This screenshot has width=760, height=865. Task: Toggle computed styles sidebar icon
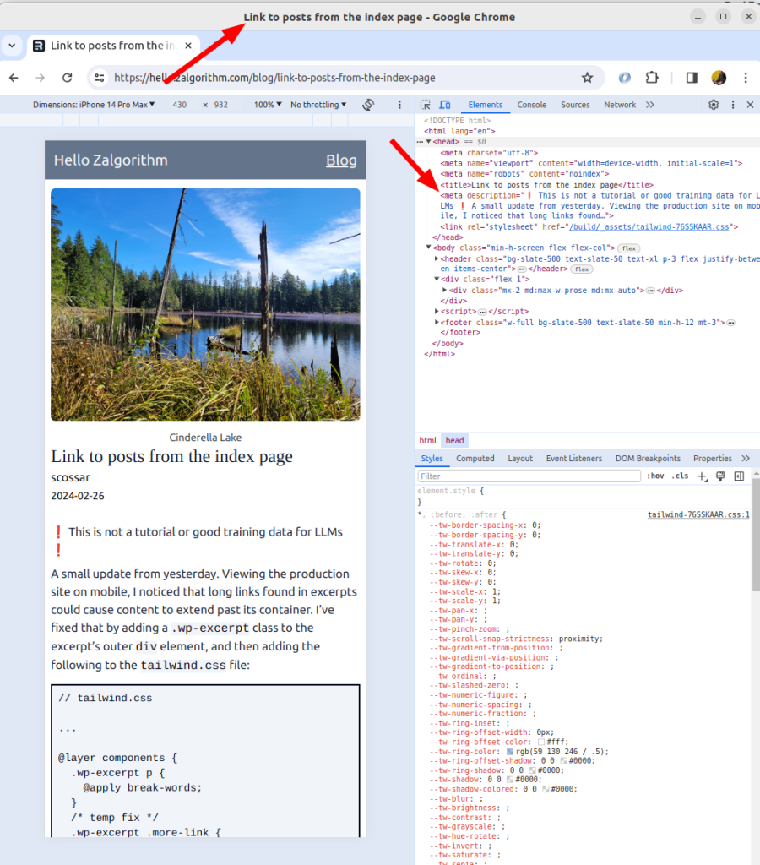(x=739, y=476)
